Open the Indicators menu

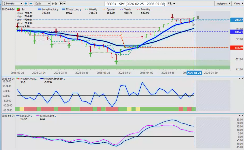(x=223, y=4)
